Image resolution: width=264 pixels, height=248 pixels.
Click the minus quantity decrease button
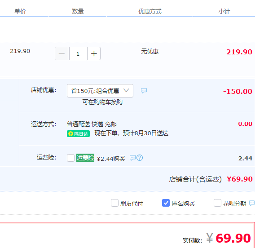point(62,53)
